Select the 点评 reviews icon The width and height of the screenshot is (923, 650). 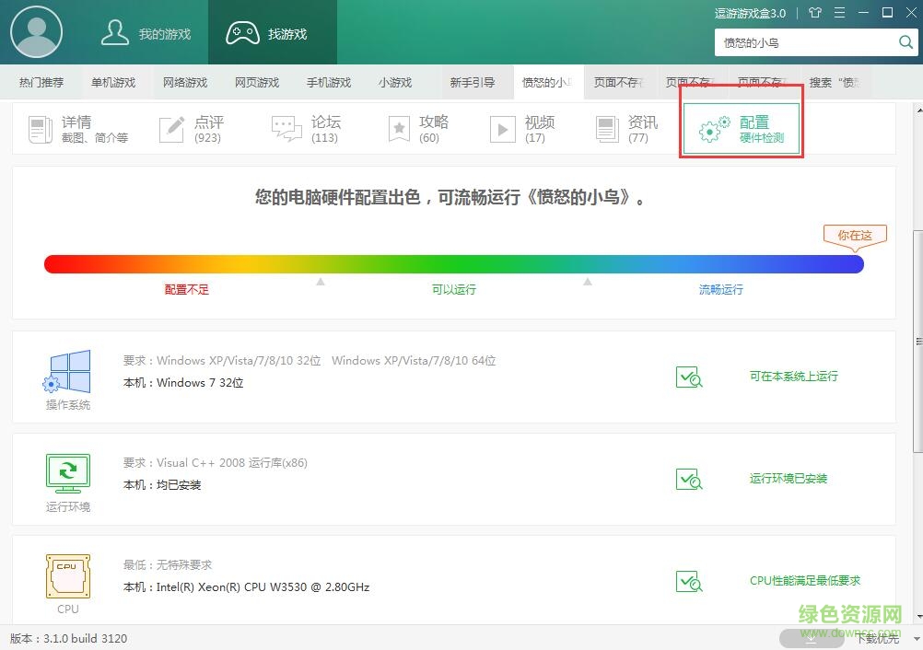(x=171, y=128)
